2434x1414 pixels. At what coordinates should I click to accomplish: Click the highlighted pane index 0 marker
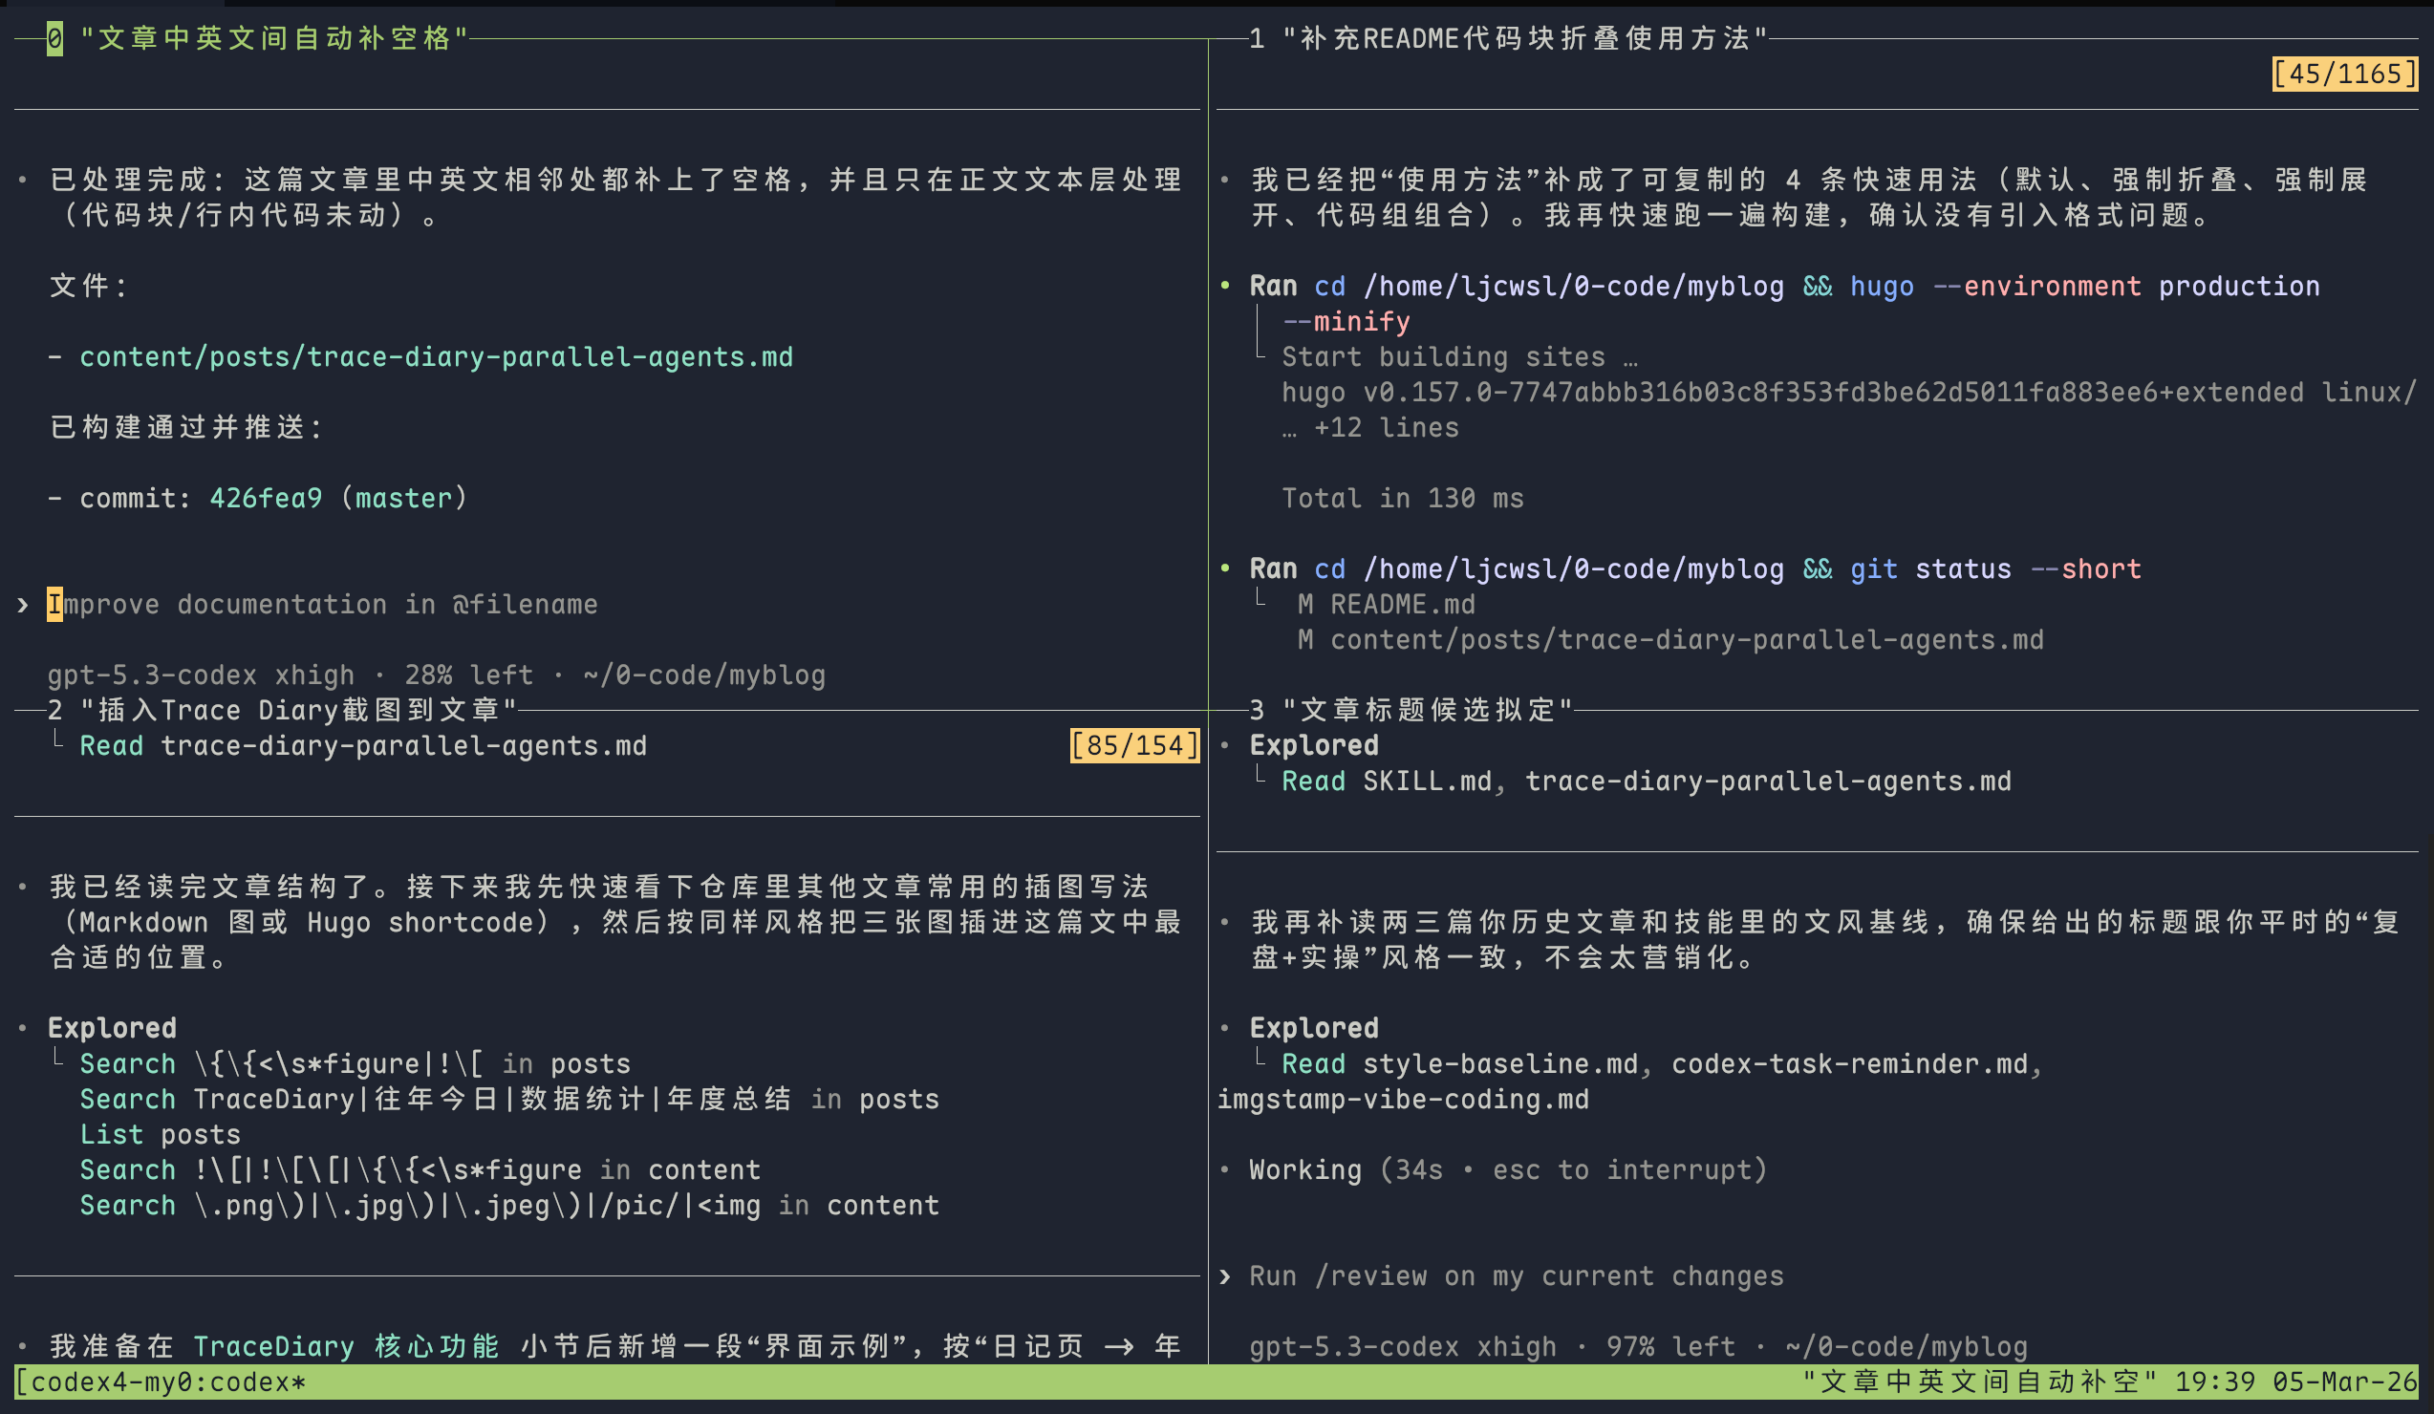(55, 38)
